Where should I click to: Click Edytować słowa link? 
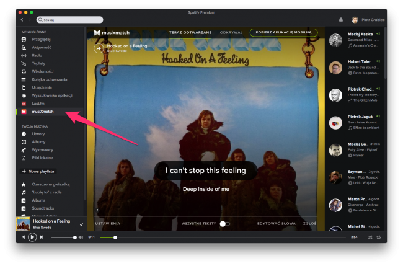(277, 224)
